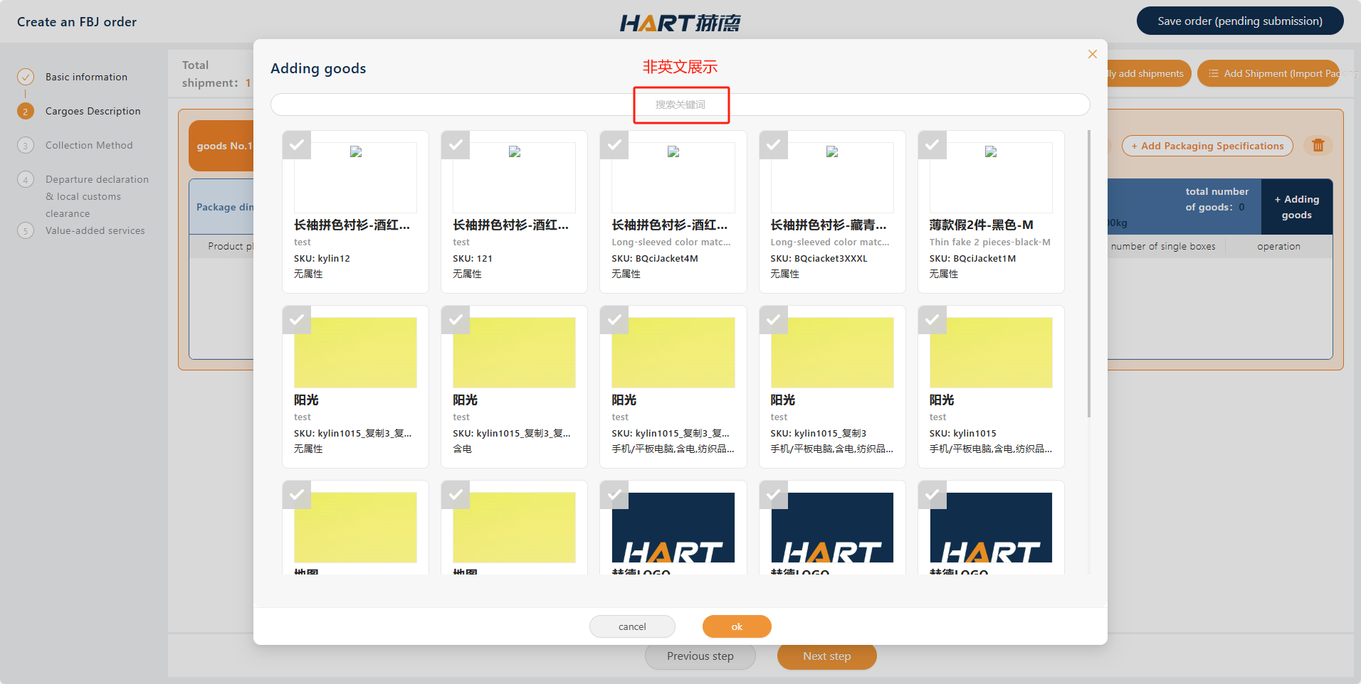
Task: Open the Cargoes Description step
Action: 93,111
